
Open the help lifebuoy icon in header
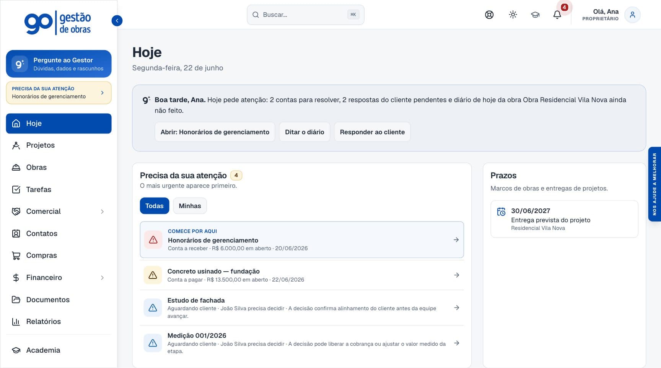(489, 15)
